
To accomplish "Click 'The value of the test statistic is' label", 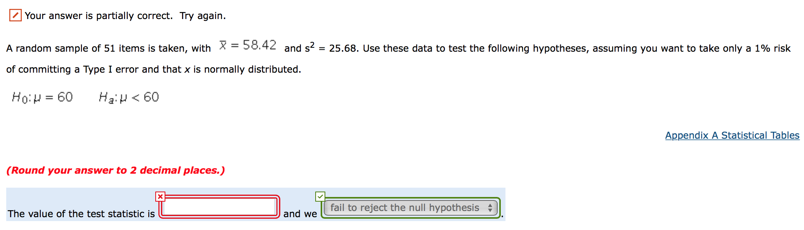I will coord(81,213).
